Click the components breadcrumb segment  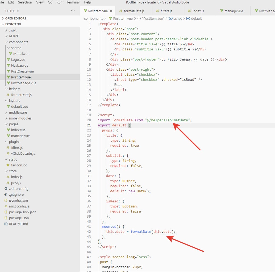point(93,18)
